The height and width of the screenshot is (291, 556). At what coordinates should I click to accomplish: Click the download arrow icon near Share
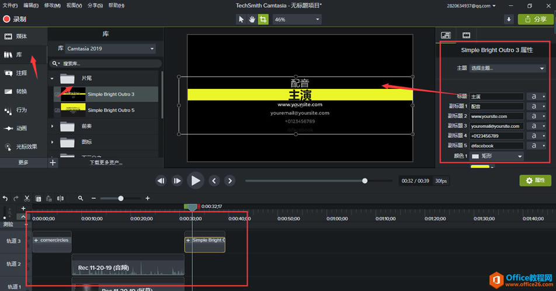click(x=509, y=19)
